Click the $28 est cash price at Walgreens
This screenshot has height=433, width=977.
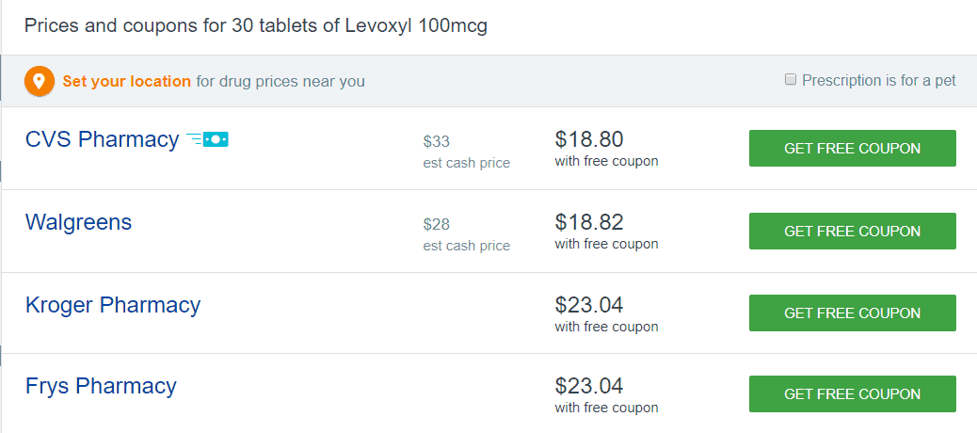click(x=436, y=224)
